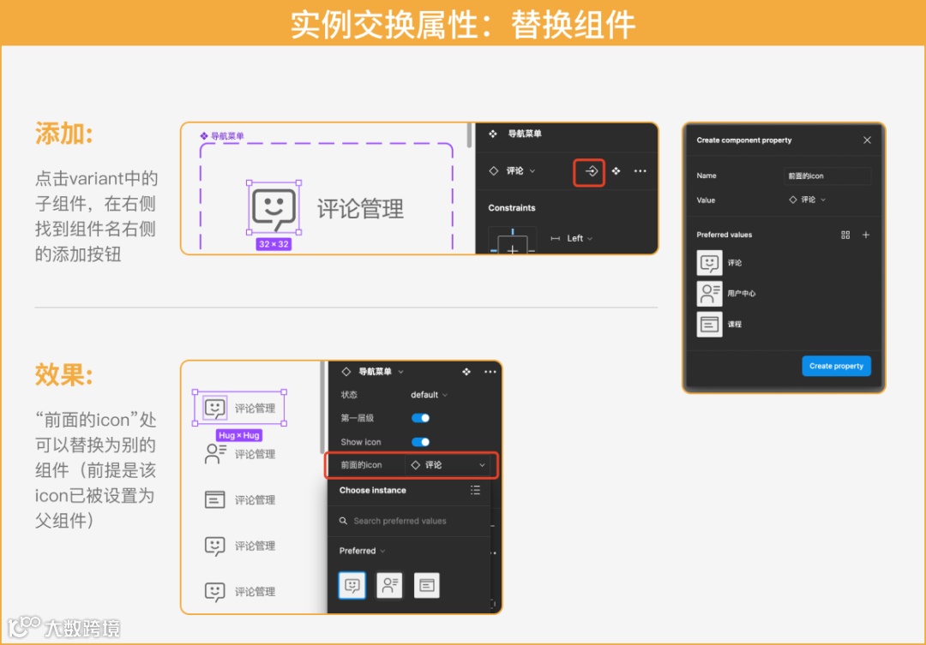The width and height of the screenshot is (926, 645).
Task: Click the create instance swap property icon
Action: point(591,171)
